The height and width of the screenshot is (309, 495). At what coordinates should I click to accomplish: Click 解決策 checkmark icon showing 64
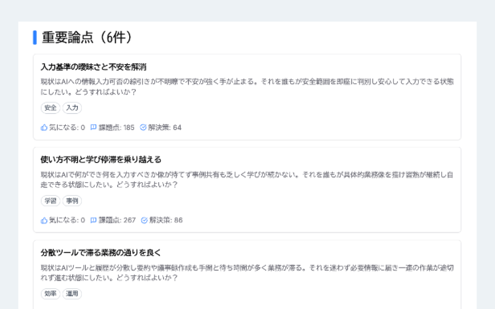coord(143,127)
